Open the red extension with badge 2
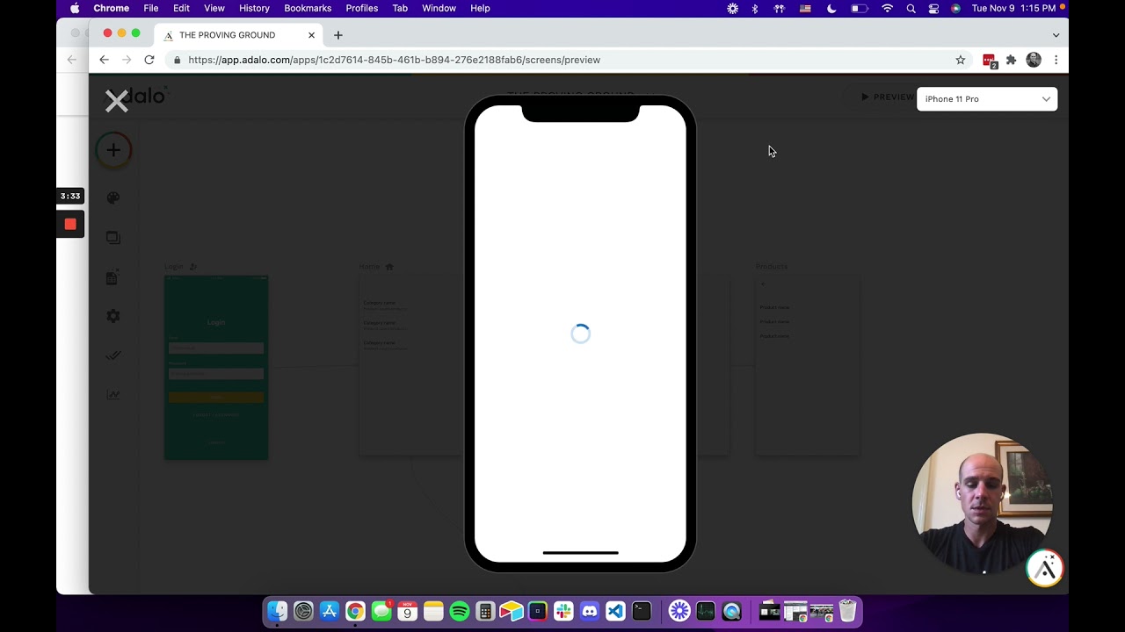This screenshot has width=1125, height=632. tap(990, 61)
